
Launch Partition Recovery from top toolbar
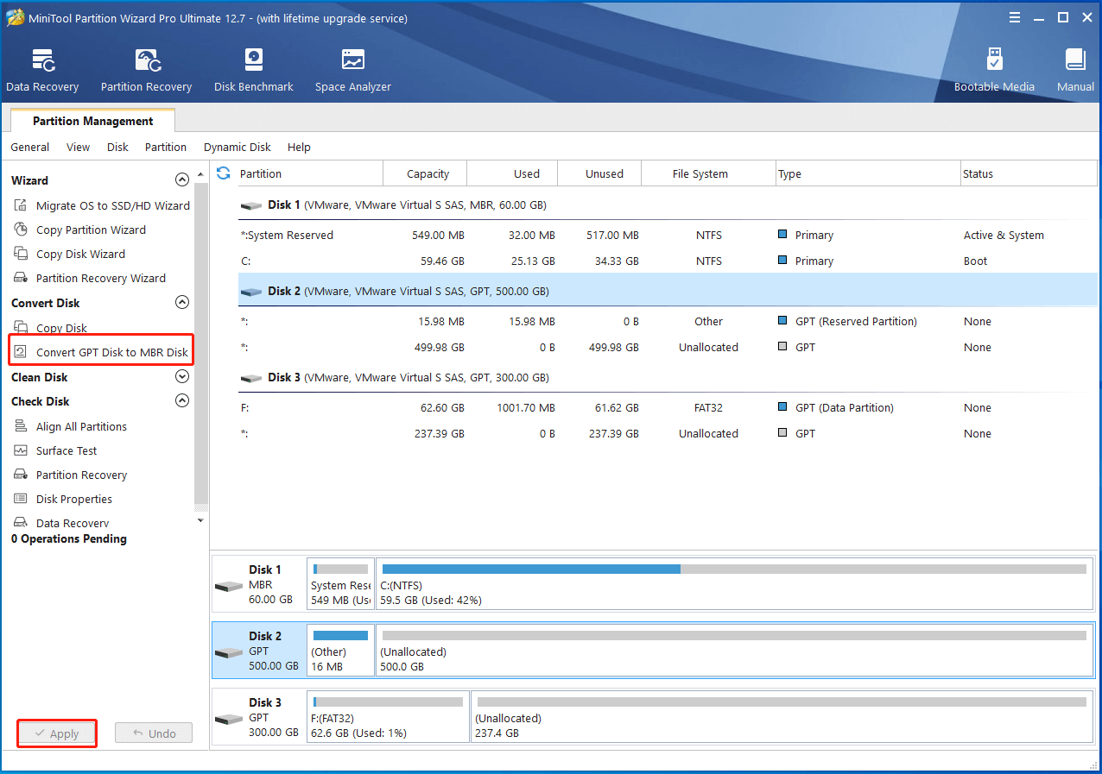[146, 71]
